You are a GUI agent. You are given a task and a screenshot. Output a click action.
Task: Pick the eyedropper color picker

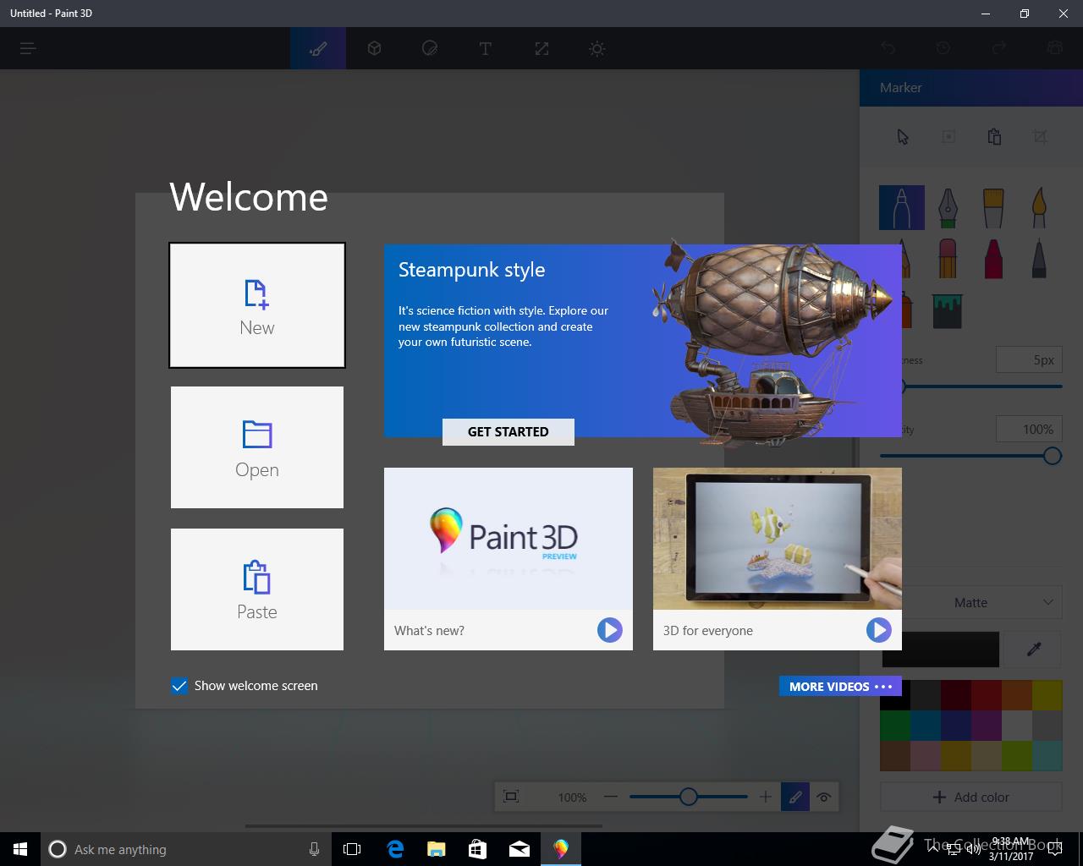1034,649
